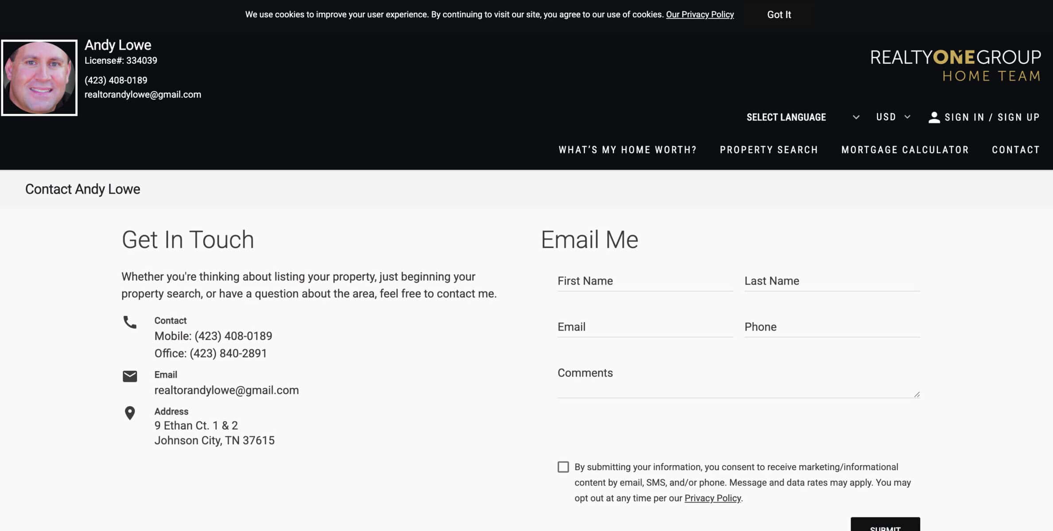Go to Property Search in the navigation
The width and height of the screenshot is (1053, 531).
click(769, 150)
